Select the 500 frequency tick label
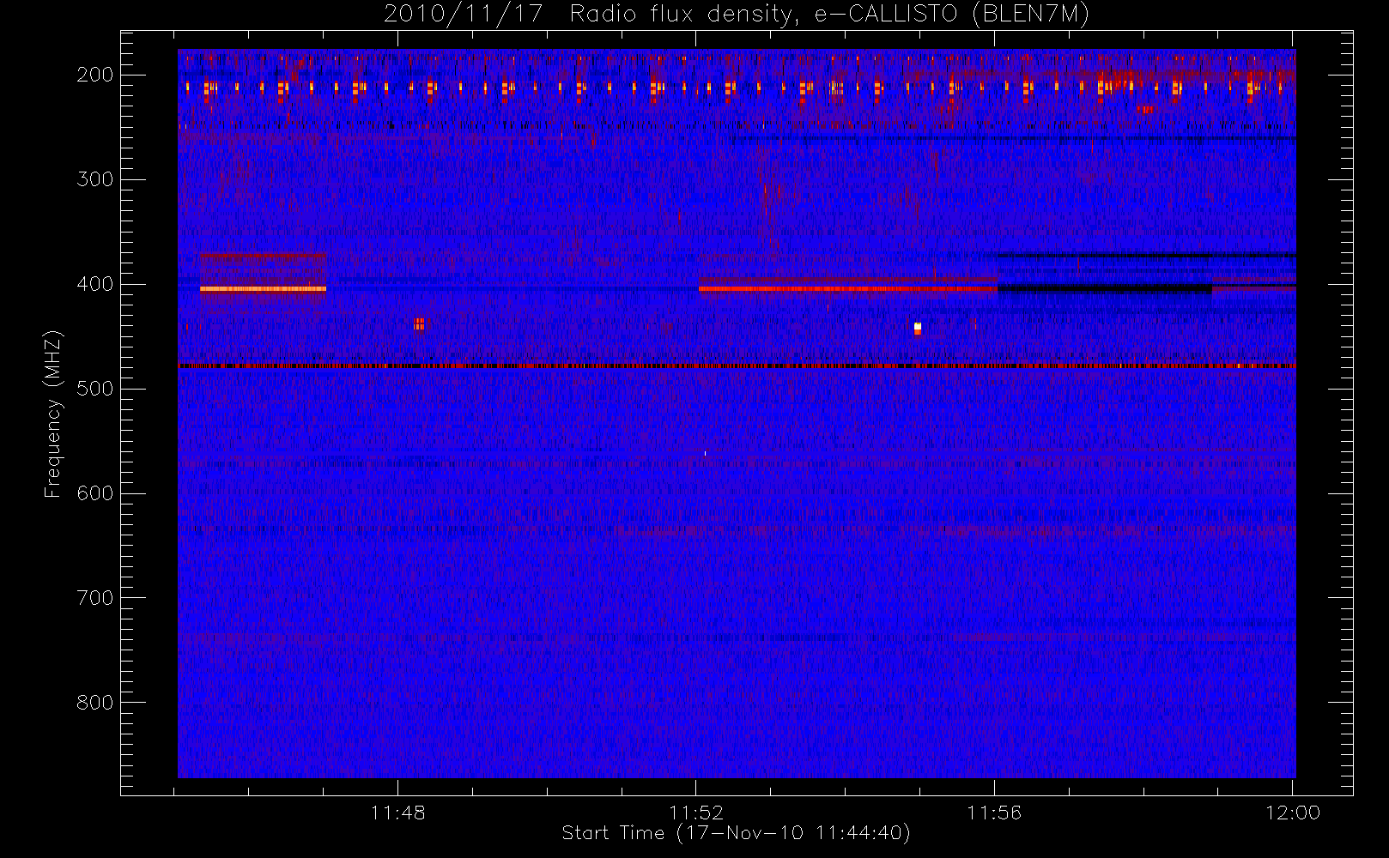Screen dimensions: 1389x858 (x=95, y=389)
